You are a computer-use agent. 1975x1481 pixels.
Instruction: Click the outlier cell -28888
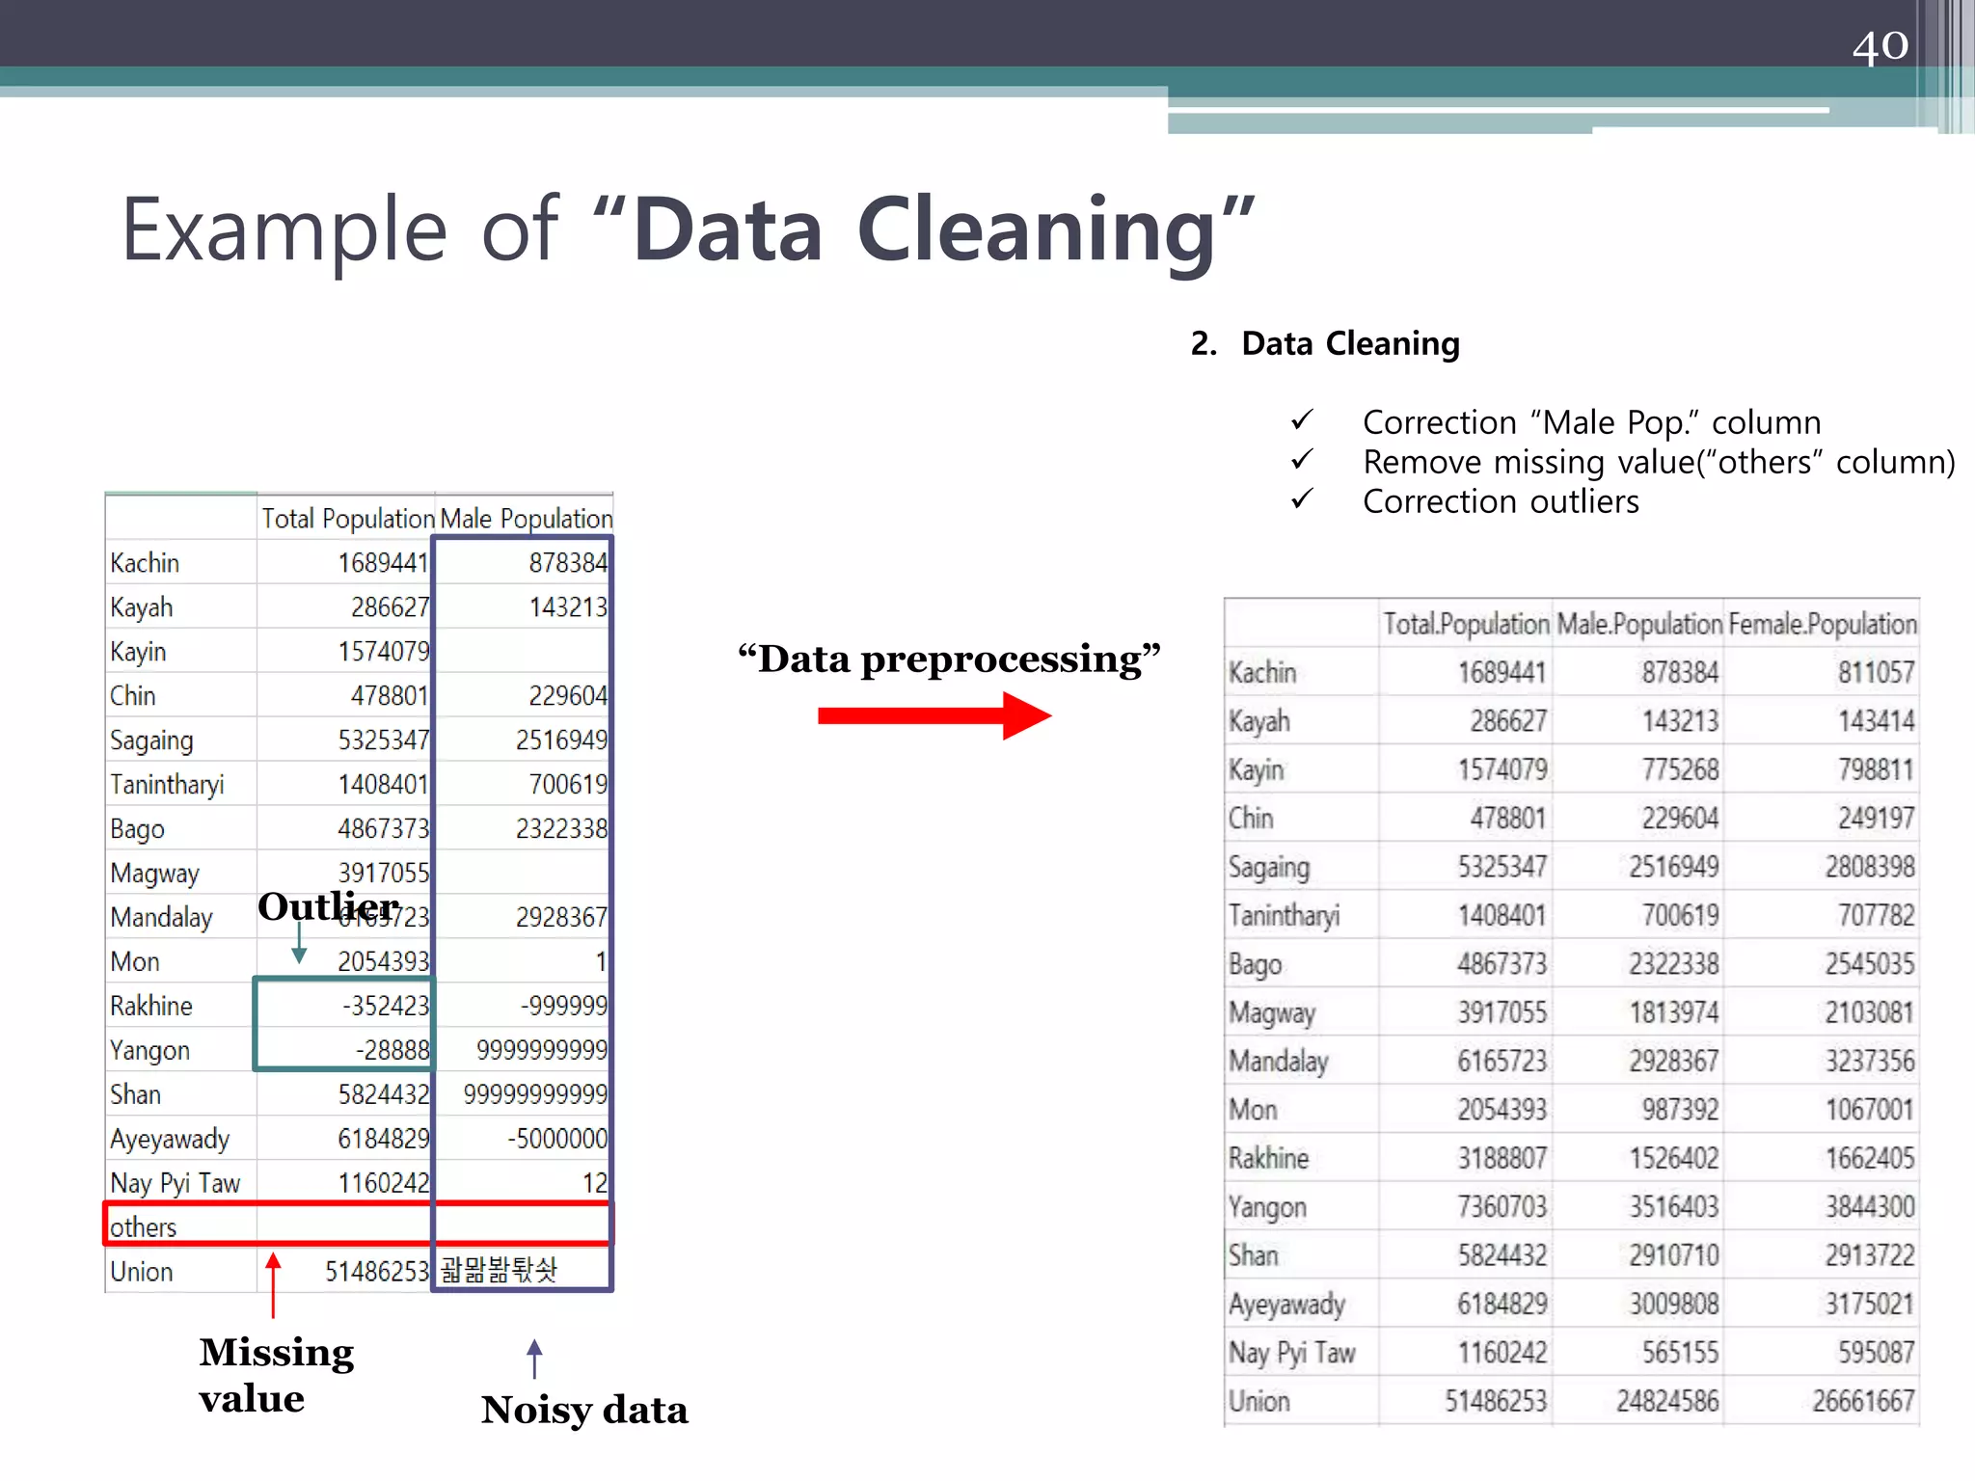pyautogui.click(x=392, y=1050)
